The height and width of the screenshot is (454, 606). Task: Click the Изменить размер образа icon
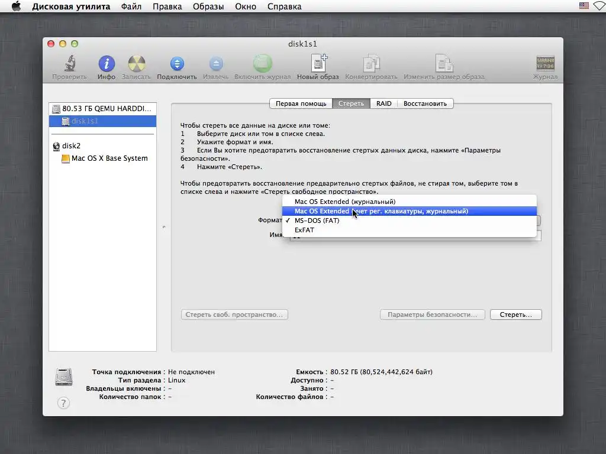(x=444, y=63)
